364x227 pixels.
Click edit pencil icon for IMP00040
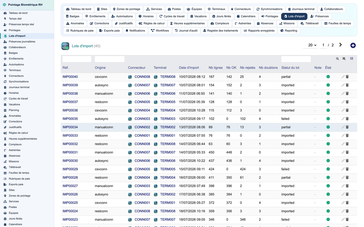pyautogui.click(x=343, y=77)
